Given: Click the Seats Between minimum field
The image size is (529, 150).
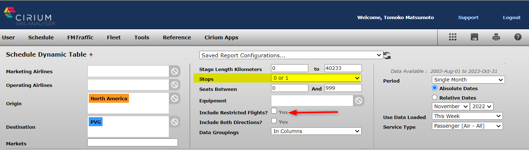Looking at the screenshot, I should (x=290, y=88).
